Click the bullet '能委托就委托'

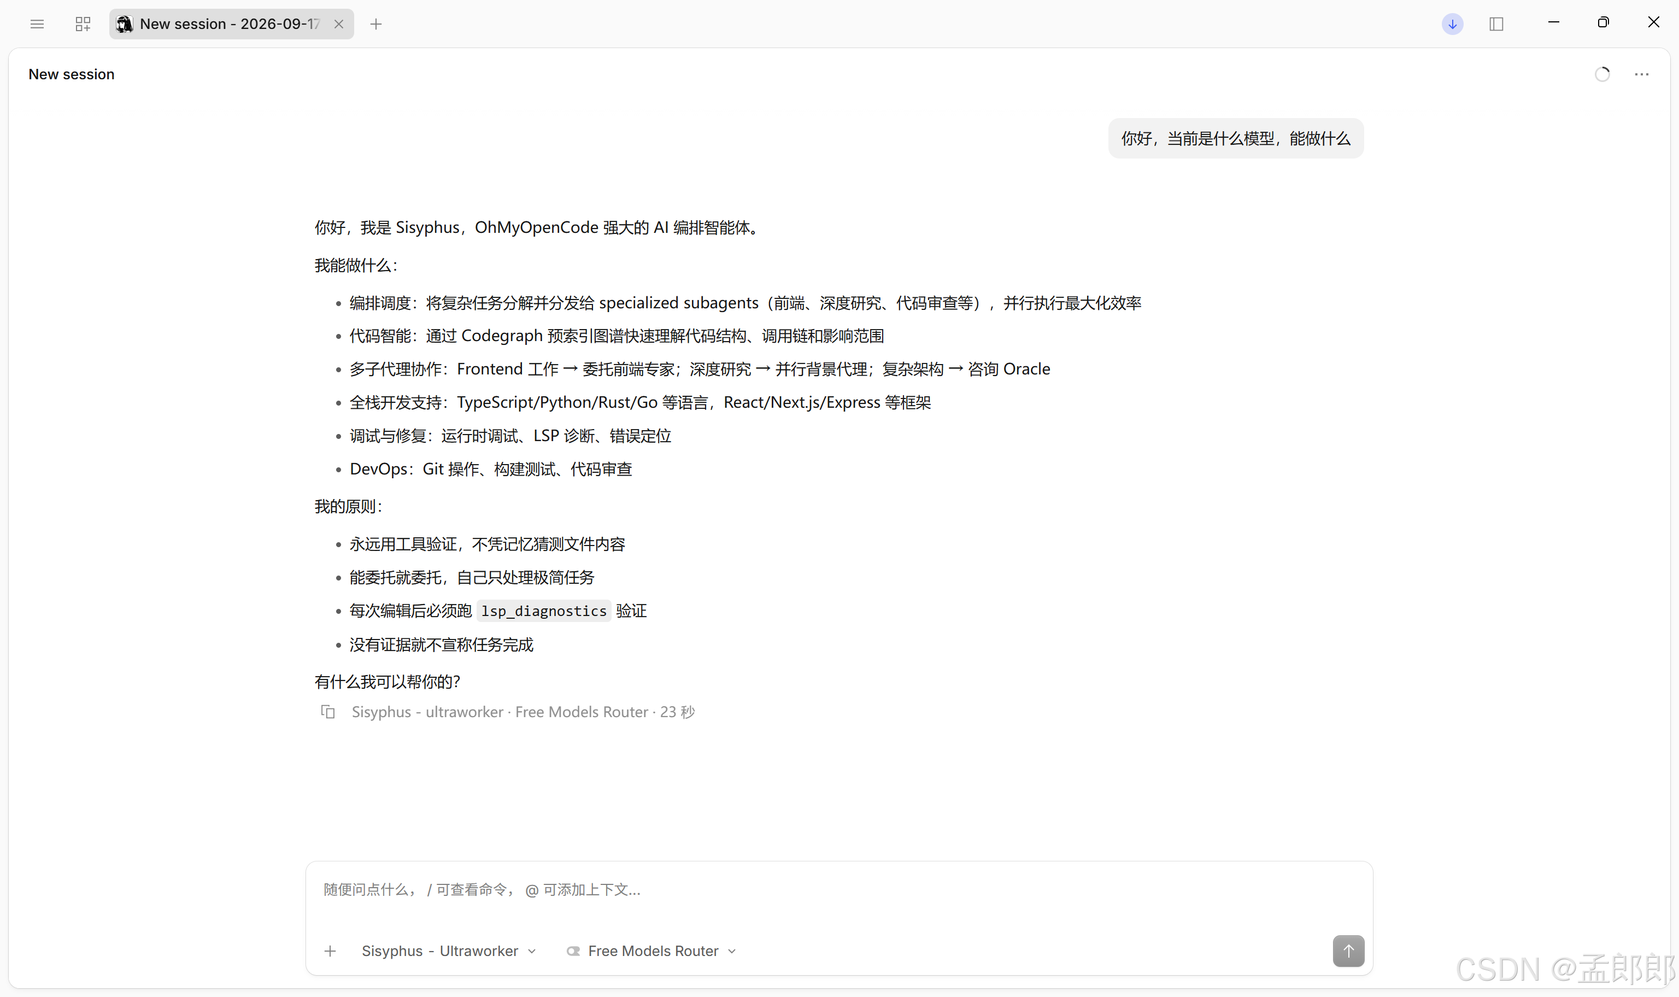[472, 577]
